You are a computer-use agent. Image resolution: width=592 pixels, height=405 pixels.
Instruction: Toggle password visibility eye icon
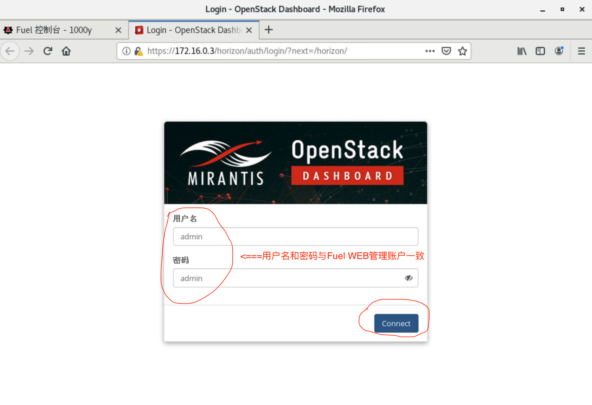point(409,278)
